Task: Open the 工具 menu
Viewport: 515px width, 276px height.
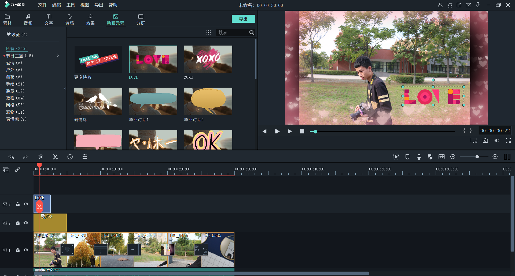Action: 71,5
